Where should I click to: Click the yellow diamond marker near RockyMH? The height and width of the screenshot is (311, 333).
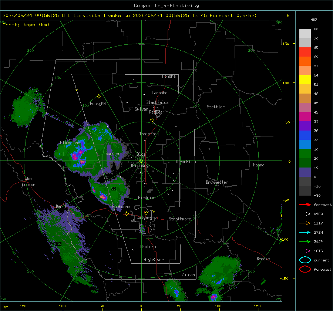pyautogui.click(x=99, y=97)
